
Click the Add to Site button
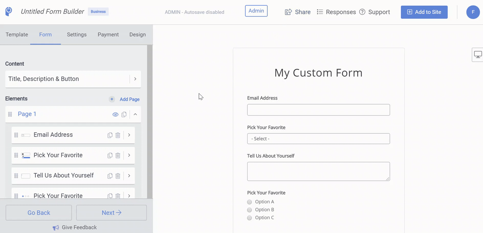pyautogui.click(x=424, y=12)
